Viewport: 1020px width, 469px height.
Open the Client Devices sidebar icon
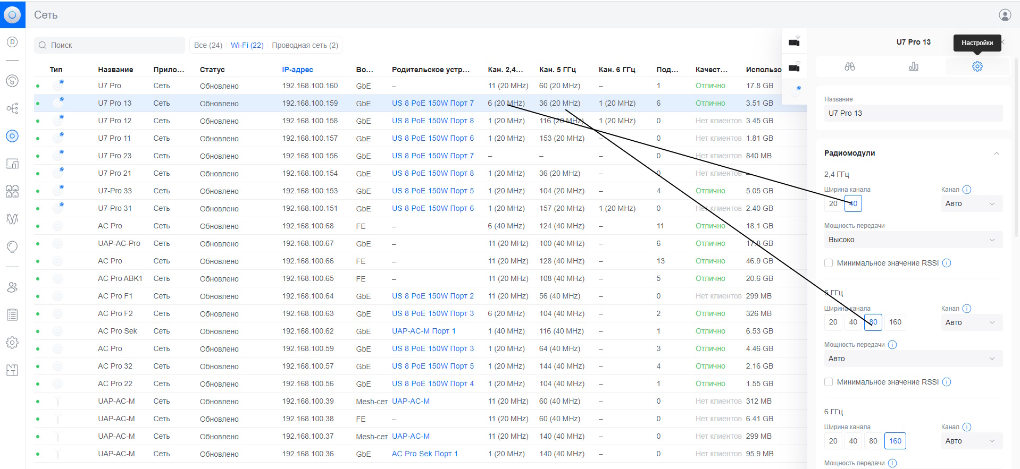pos(12,164)
